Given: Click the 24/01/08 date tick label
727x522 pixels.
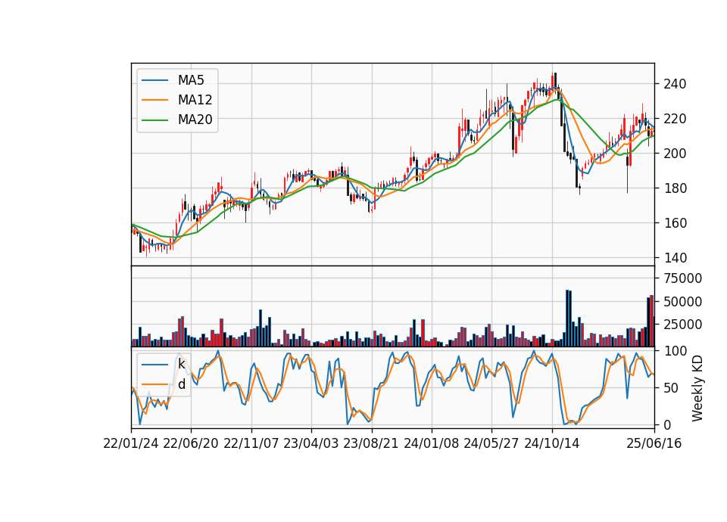Looking at the screenshot, I should tap(431, 443).
